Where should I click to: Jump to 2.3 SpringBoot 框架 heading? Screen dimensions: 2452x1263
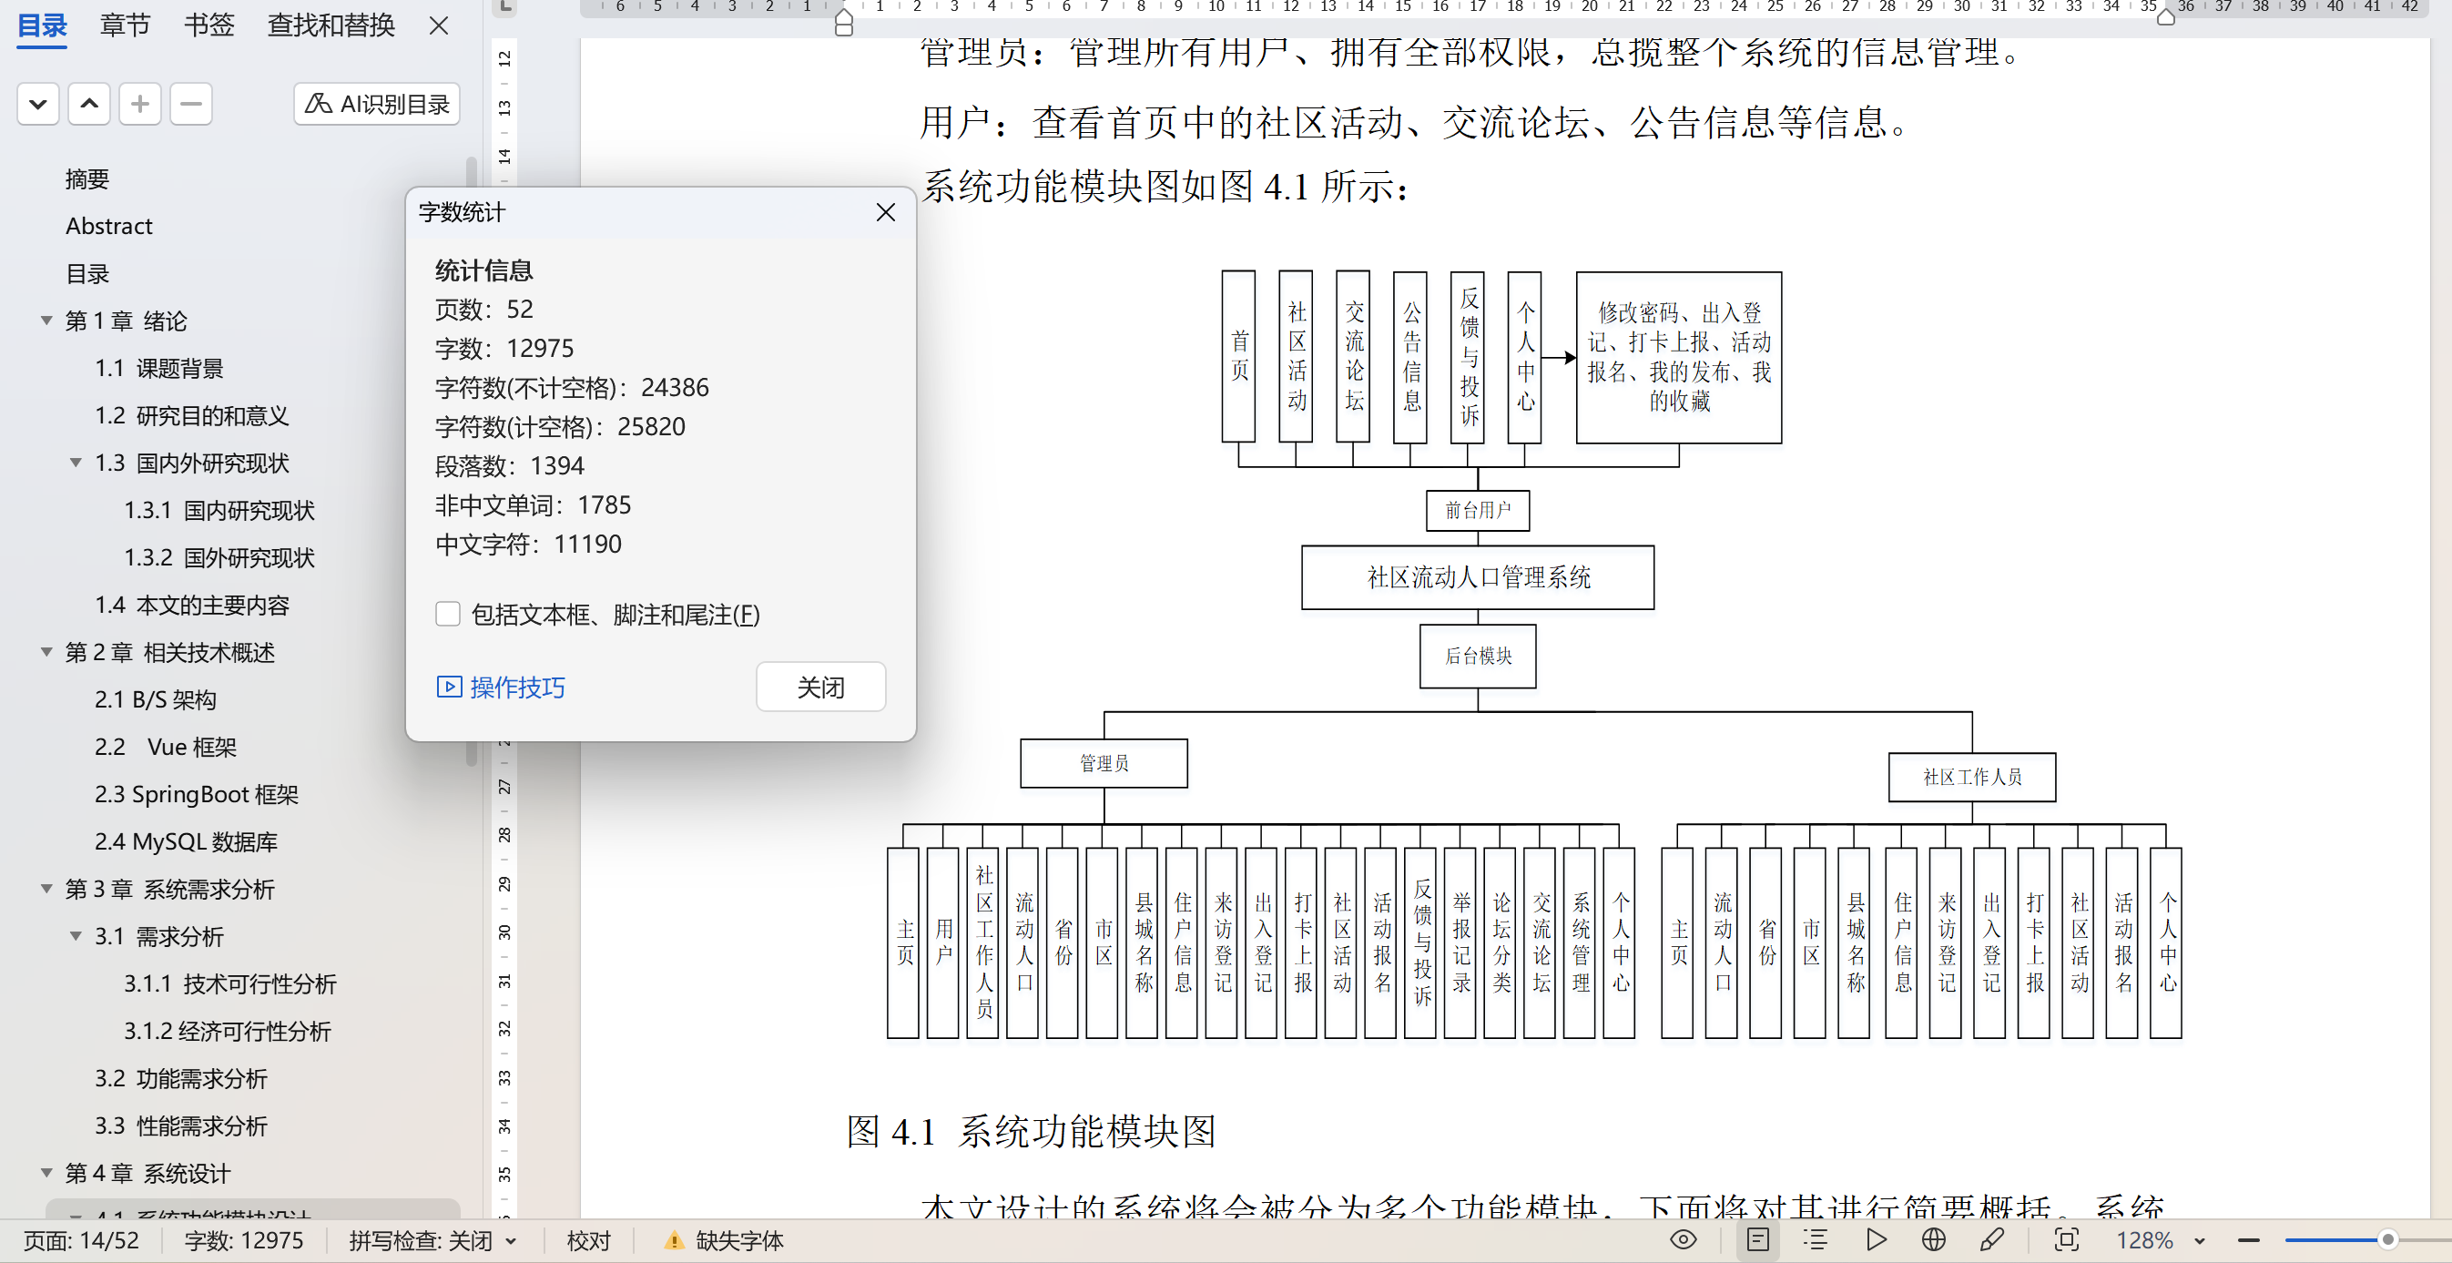click(196, 794)
